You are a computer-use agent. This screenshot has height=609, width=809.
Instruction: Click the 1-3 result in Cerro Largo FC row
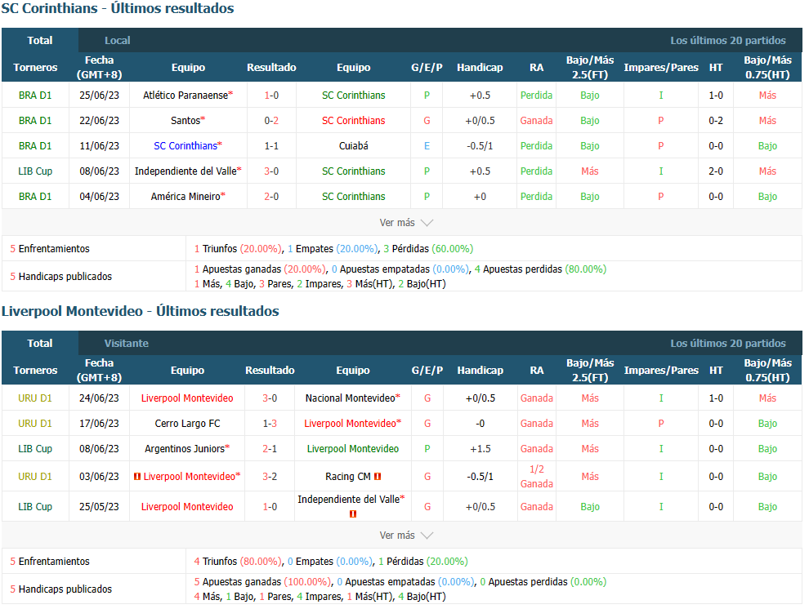[270, 424]
